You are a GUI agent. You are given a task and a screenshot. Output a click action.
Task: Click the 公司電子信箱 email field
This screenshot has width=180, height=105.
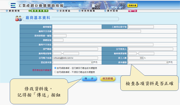[75, 58]
